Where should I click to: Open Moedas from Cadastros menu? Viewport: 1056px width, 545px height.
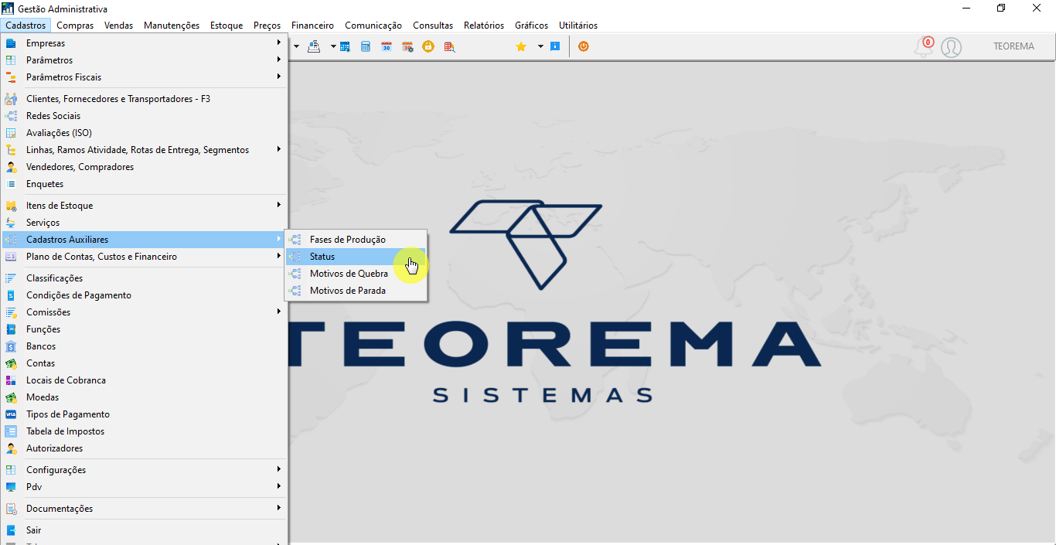click(x=145, y=397)
